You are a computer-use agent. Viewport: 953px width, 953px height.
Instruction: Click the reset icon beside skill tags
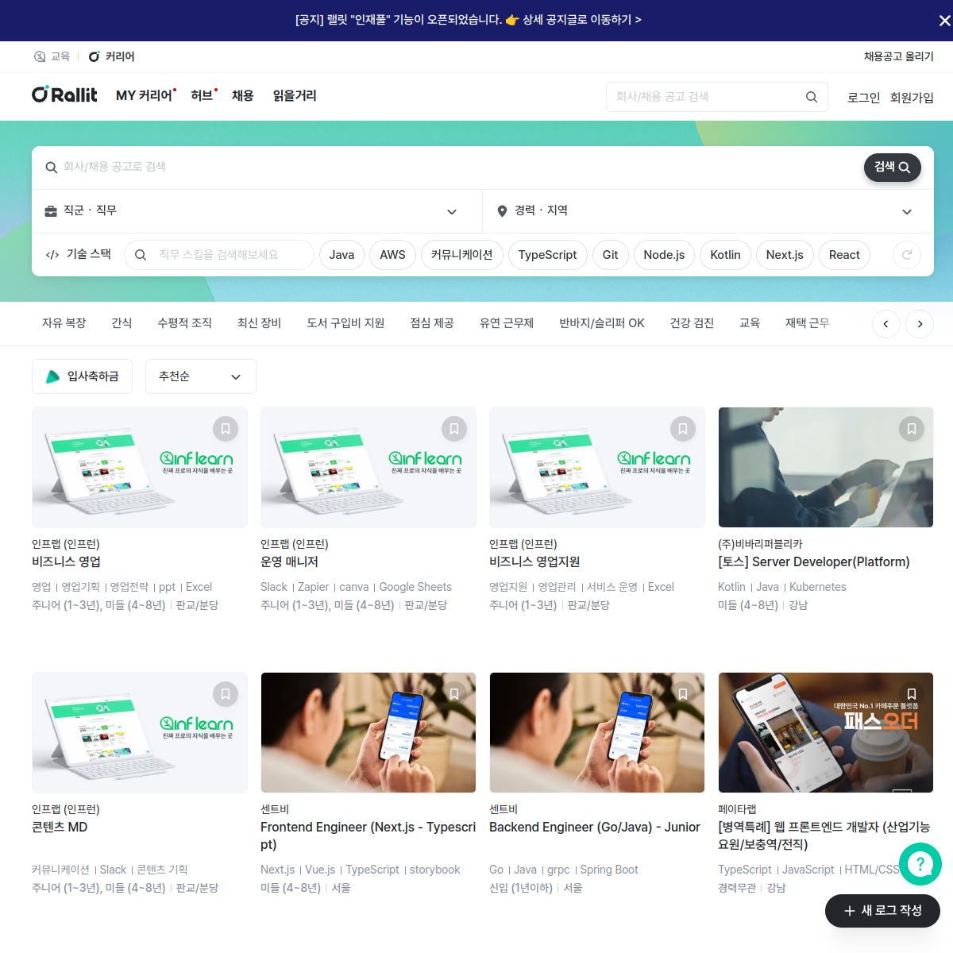(x=906, y=255)
